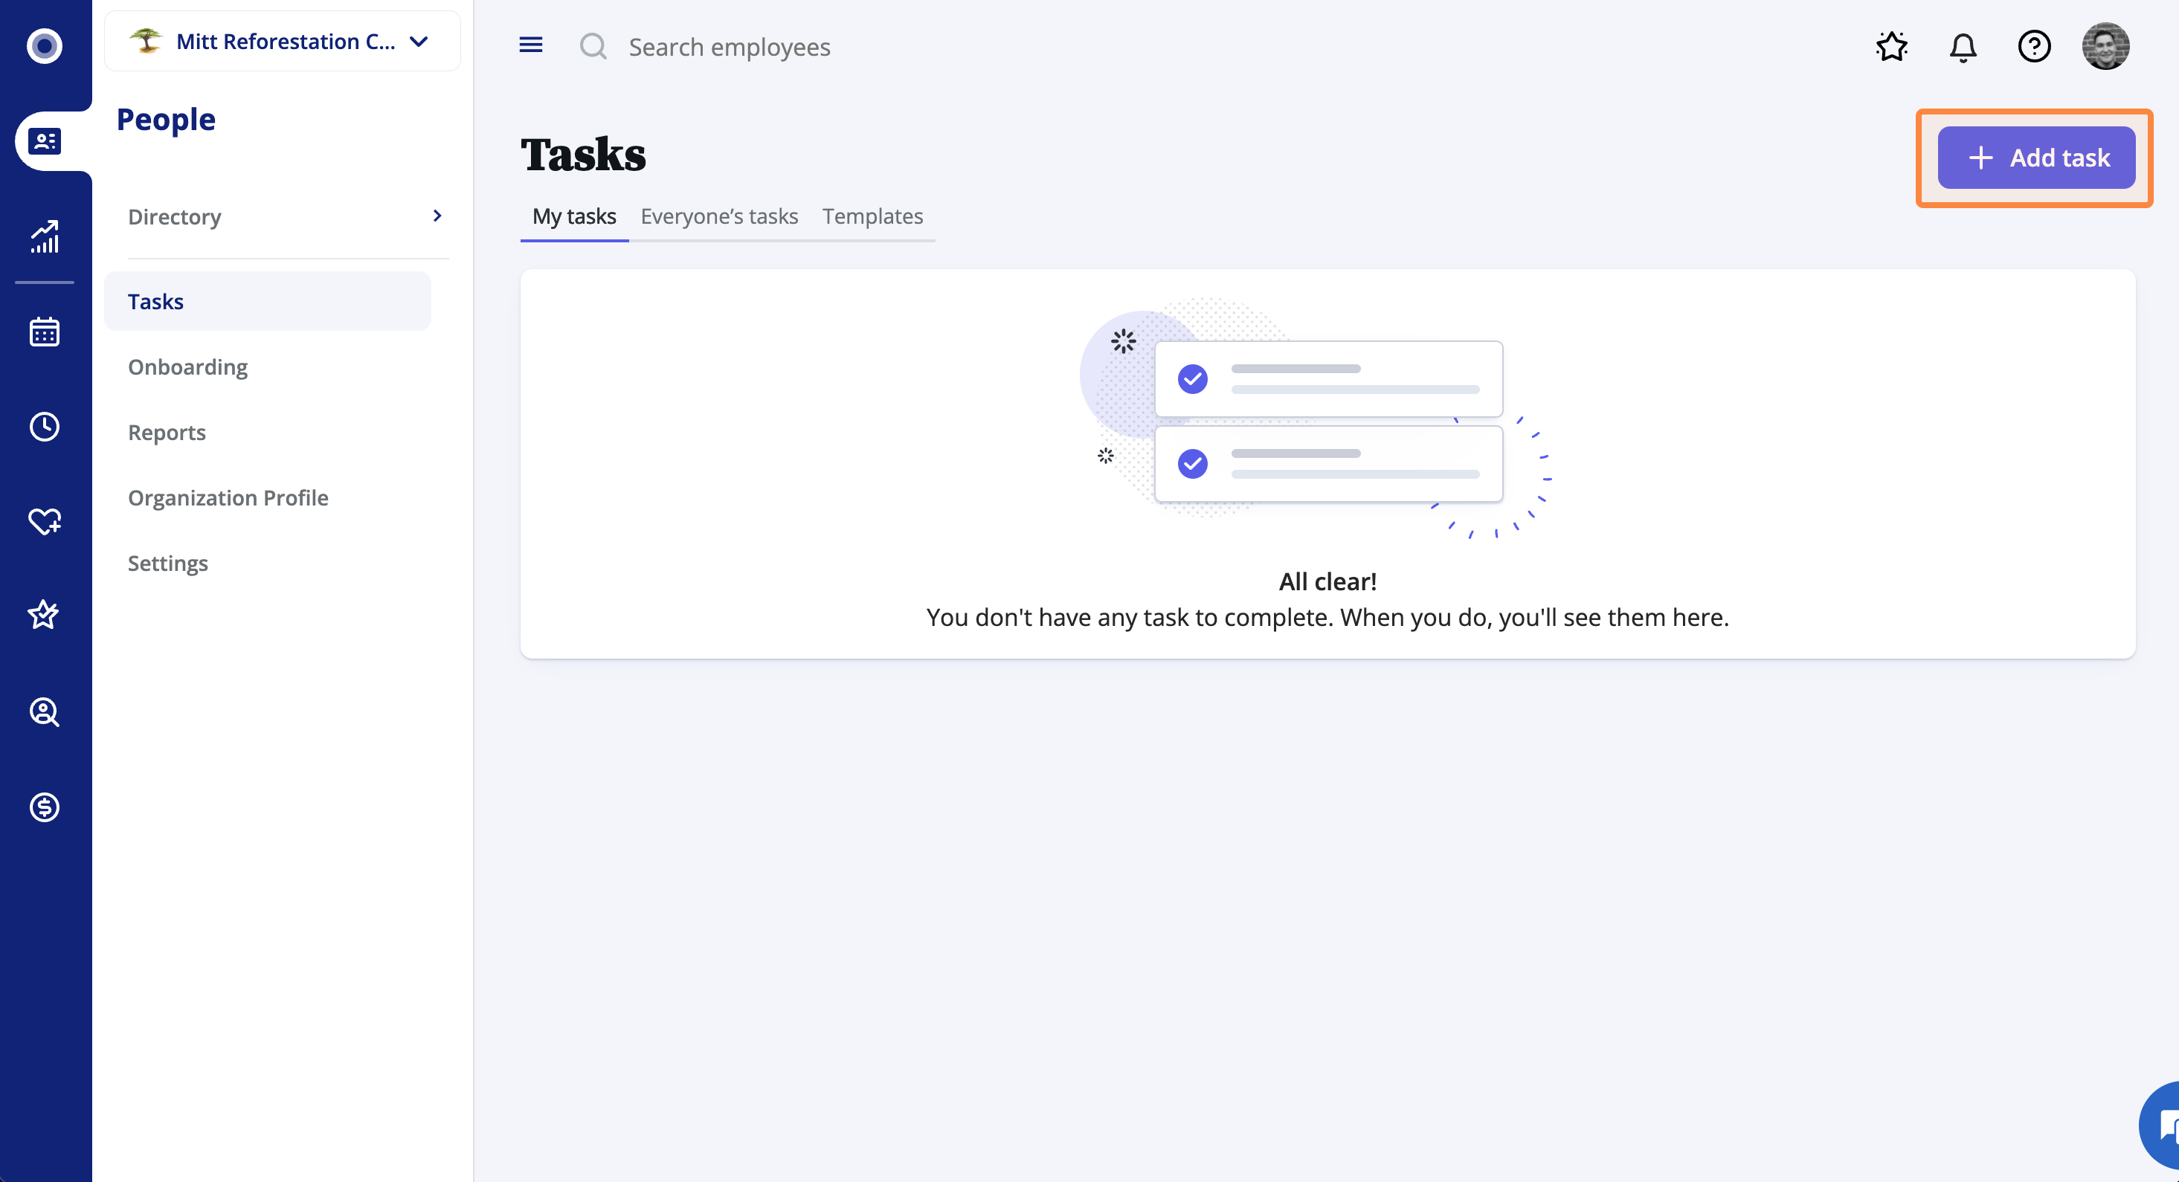Viewport: 2179px width, 1182px height.
Task: Expand the Directory submenu chevron
Action: pos(437,216)
